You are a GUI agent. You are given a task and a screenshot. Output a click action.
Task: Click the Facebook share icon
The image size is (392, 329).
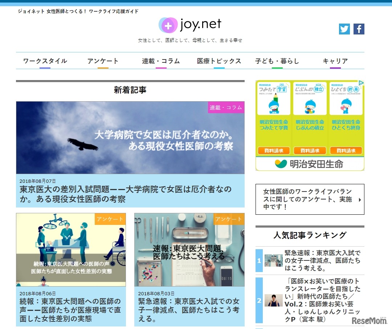coord(359,29)
